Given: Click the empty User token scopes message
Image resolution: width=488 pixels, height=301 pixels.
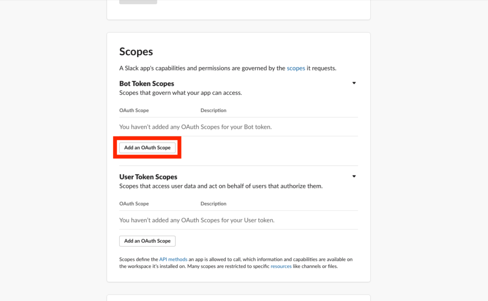Looking at the screenshot, I should [197, 220].
